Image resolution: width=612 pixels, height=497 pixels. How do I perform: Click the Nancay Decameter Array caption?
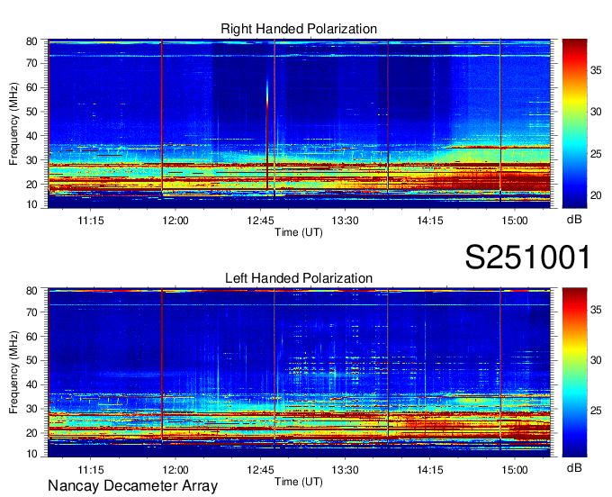132,486
